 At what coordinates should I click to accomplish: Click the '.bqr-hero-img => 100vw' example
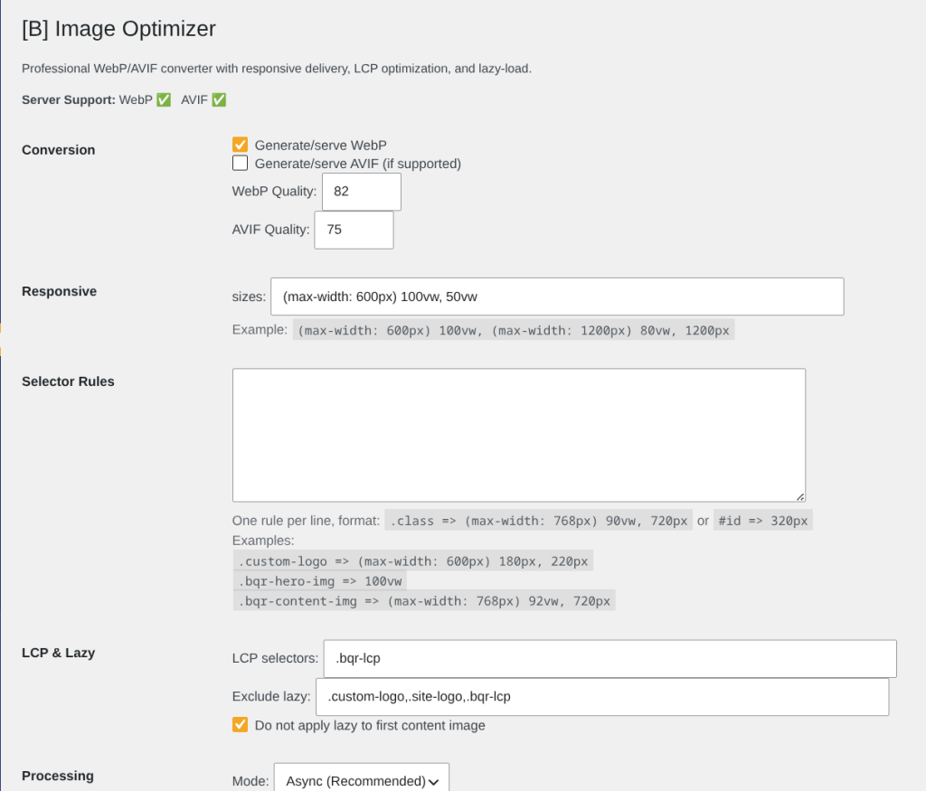pos(320,581)
